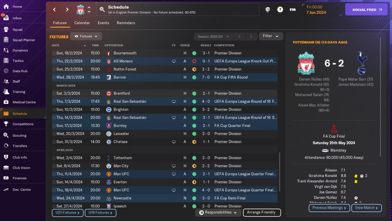Click the Arrange Friendly button
Viewport: 392px width, 221px height.
click(261, 212)
